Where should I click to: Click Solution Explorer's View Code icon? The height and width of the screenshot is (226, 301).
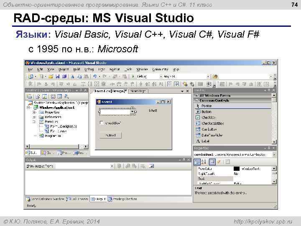point(53,97)
